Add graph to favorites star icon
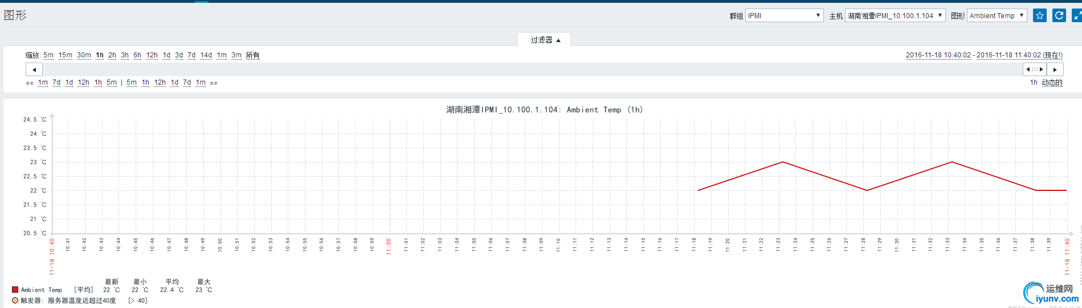This screenshot has width=1082, height=308. click(x=1040, y=16)
